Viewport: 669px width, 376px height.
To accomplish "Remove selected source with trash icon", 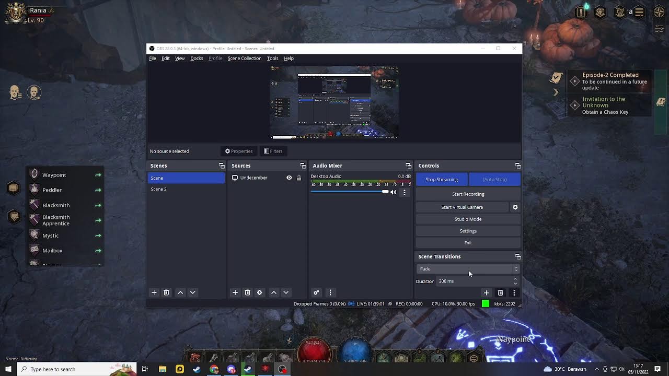I will coord(247,292).
